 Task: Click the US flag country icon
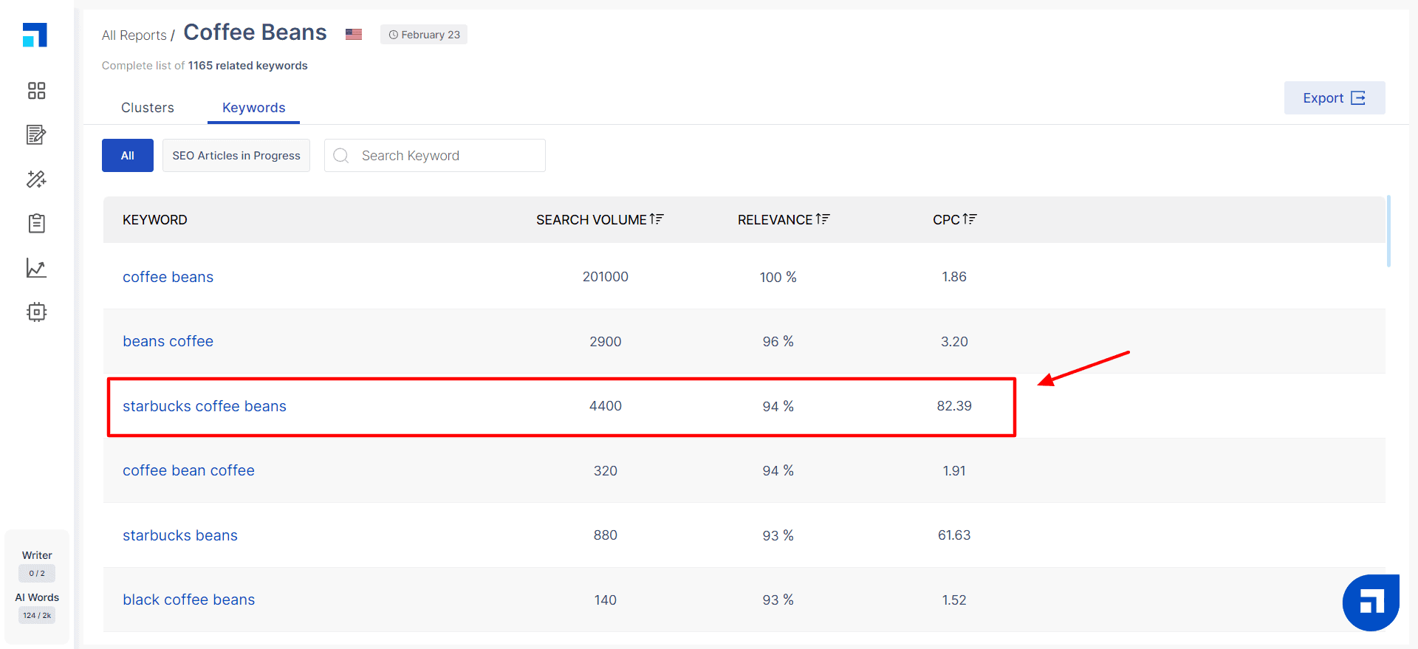tap(354, 34)
